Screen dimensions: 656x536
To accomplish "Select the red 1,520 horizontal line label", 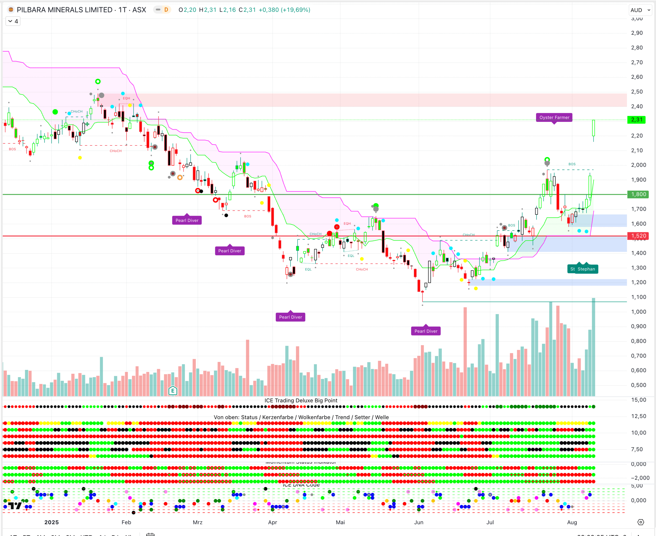I will pos(638,236).
